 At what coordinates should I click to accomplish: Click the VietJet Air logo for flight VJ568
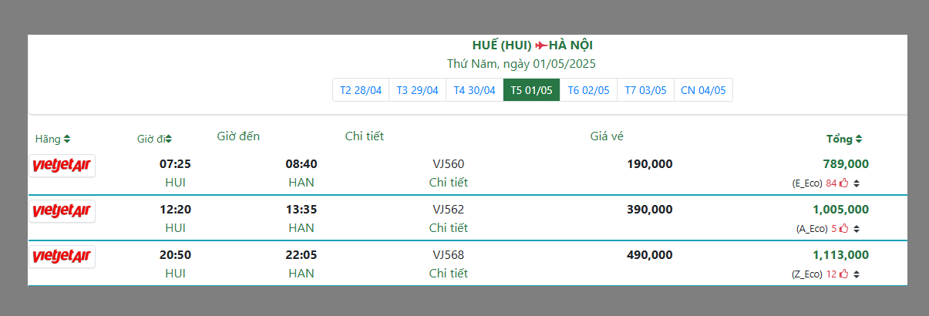[x=62, y=257]
